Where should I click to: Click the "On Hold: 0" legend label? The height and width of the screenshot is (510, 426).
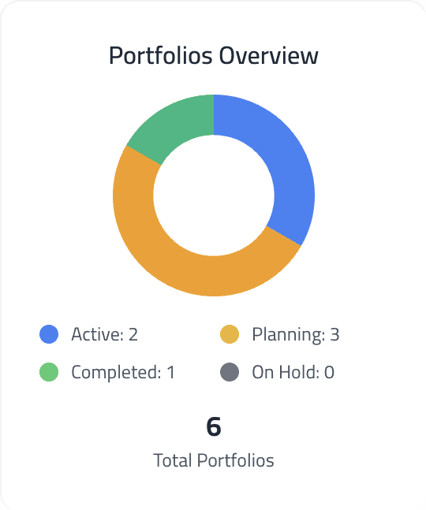tap(293, 372)
